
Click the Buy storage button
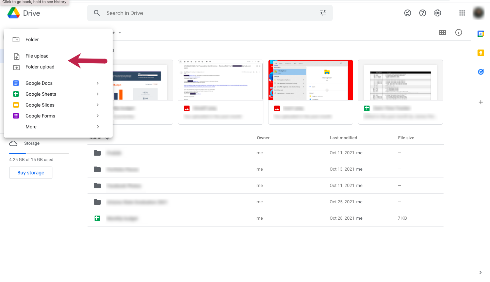coord(31,173)
